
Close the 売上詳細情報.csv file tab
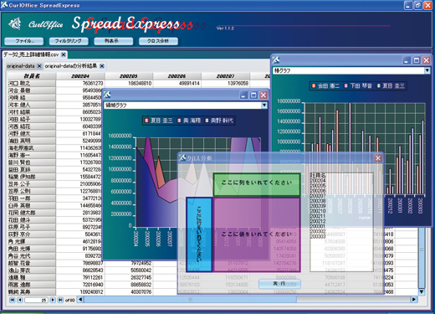pyautogui.click(x=64, y=54)
